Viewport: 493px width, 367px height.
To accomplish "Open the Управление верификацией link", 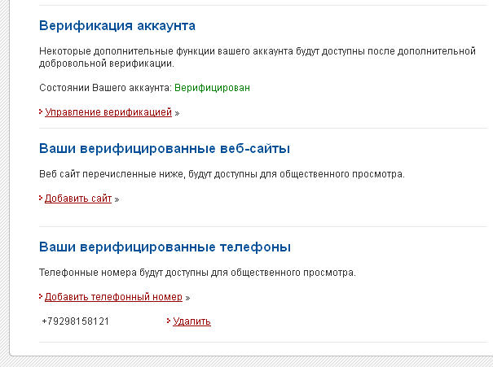I will tap(108, 111).
